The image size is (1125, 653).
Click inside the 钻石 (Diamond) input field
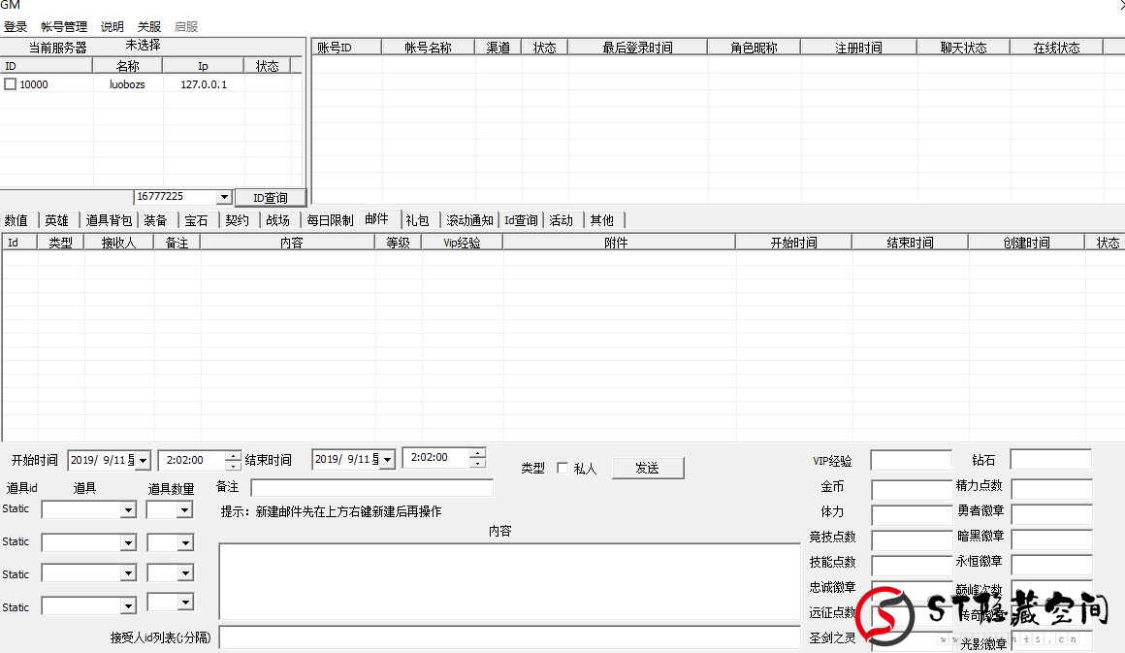tap(1051, 460)
